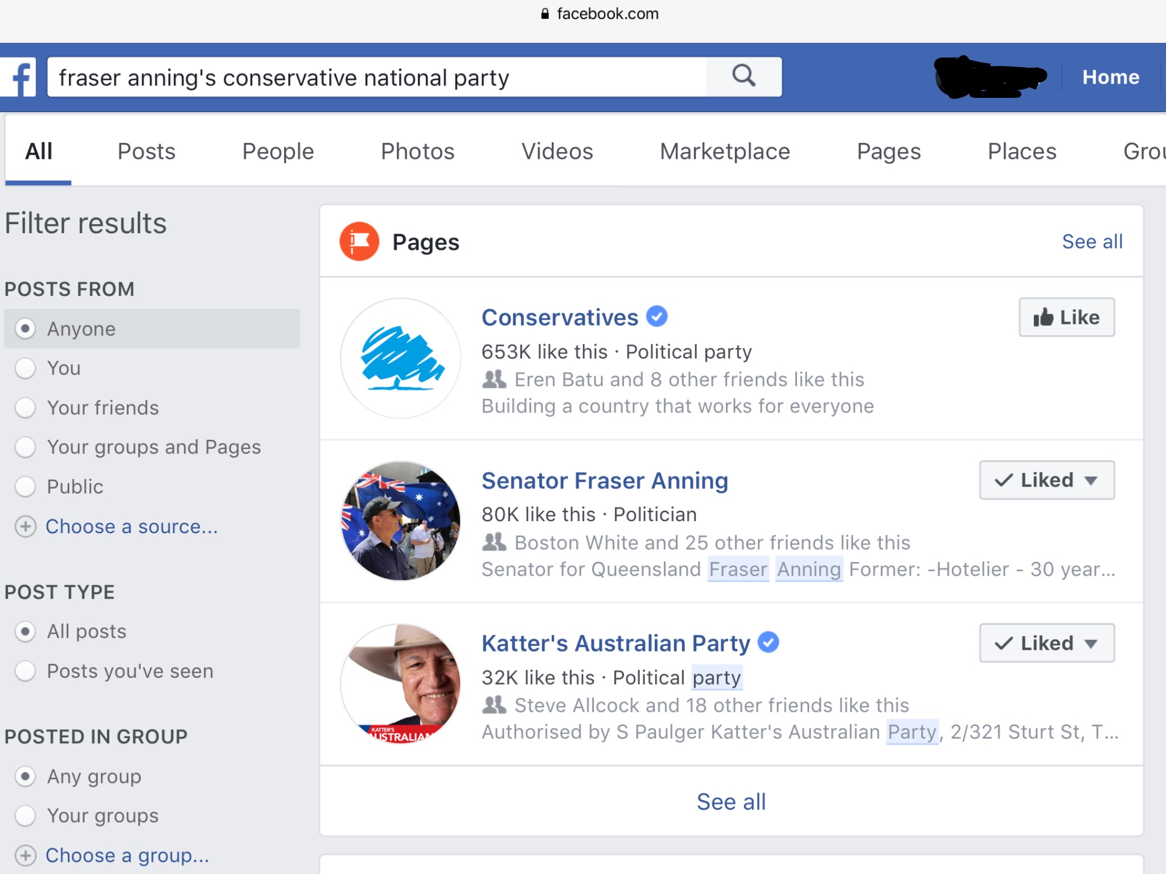Switch to the Pages tab
1166x874 pixels.
[x=889, y=151]
